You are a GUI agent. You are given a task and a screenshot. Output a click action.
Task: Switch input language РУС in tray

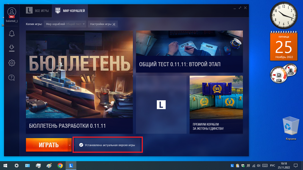click(272, 165)
